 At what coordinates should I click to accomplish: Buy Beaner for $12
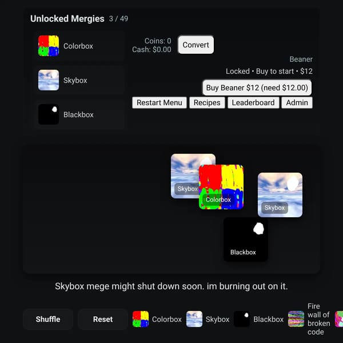(x=257, y=87)
